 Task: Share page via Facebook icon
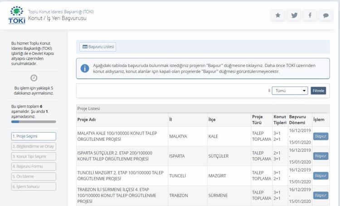pyautogui.click(x=310, y=15)
